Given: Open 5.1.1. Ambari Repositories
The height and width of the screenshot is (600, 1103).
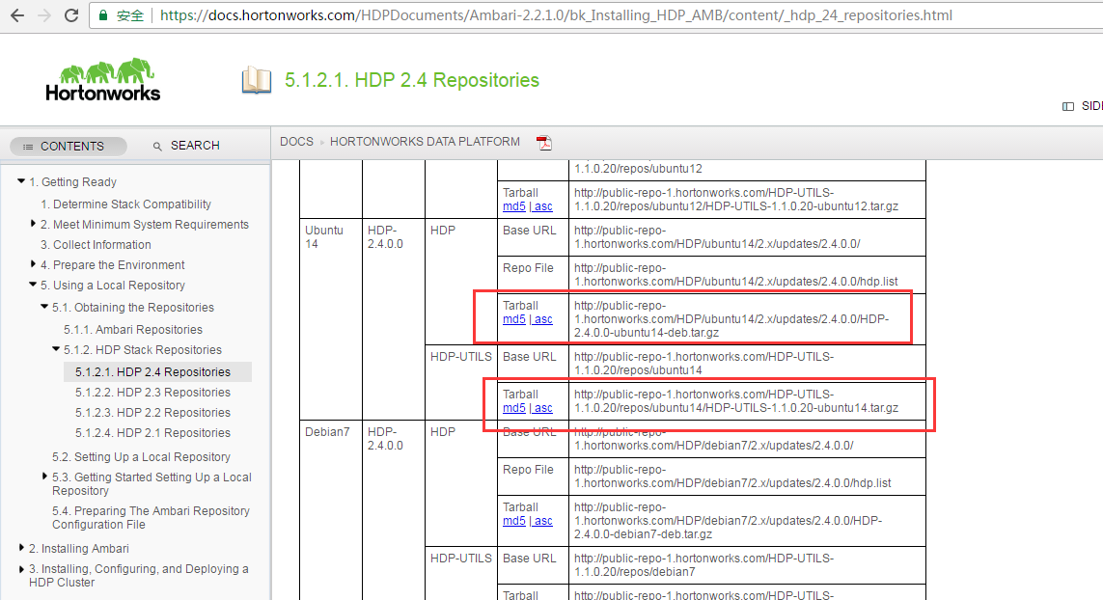Looking at the screenshot, I should 133,329.
